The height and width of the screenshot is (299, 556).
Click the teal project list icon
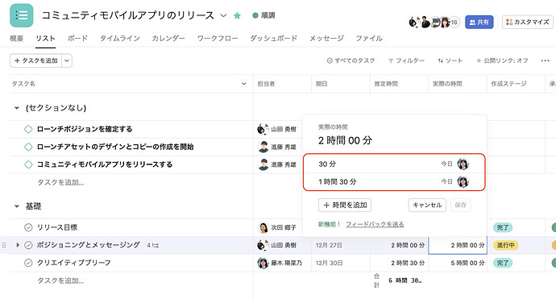[21, 15]
